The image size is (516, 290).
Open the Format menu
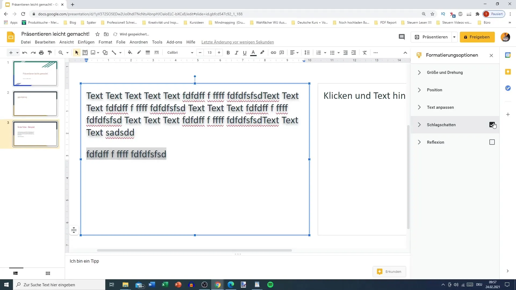(105, 42)
